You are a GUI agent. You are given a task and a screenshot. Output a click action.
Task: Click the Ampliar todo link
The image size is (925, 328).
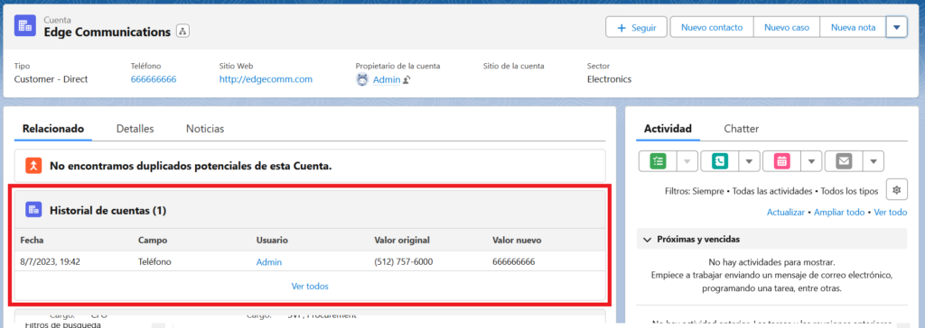click(839, 212)
